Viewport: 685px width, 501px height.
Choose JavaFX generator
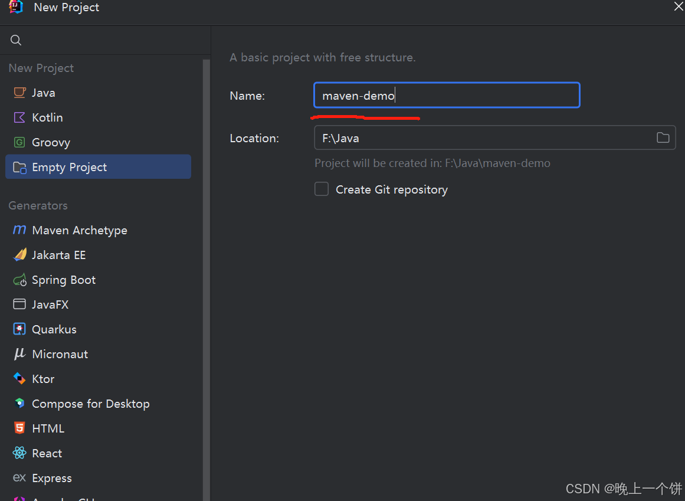[99, 304]
